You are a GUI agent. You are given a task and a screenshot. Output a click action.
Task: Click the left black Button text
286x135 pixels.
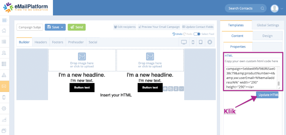pos(82,88)
